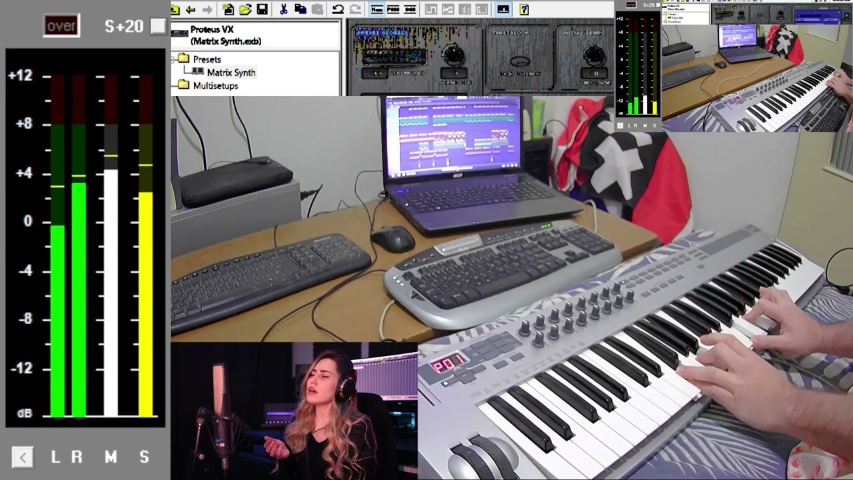The width and height of the screenshot is (853, 480).
Task: Adjust the preset globals volume knob
Action: point(454,55)
